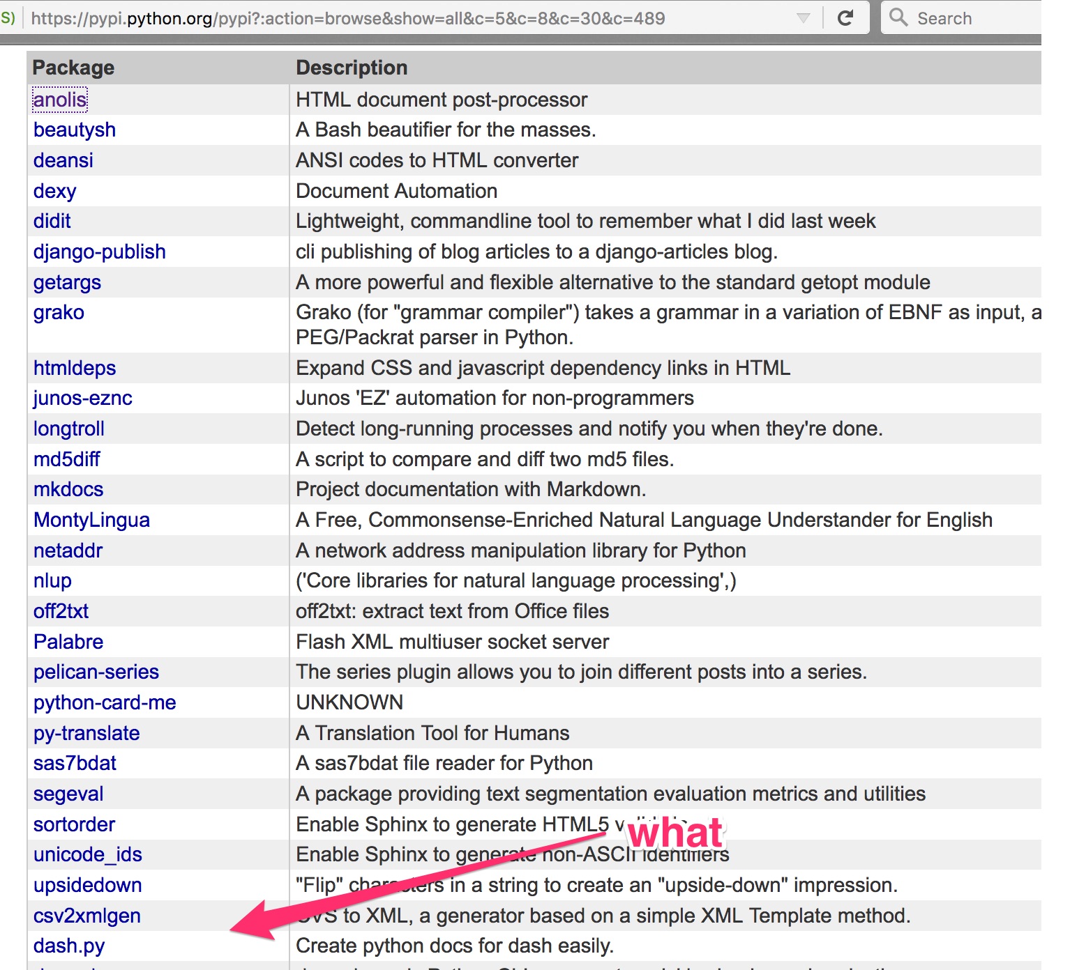Click the 'UNKNOWN' description cell
The height and width of the screenshot is (970, 1070).
tap(349, 702)
